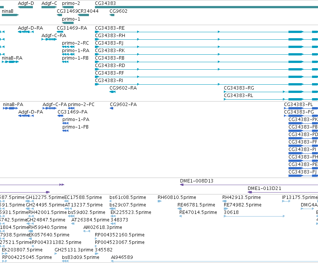
Task: Click the Adgf-D gene label
Action: (26, 3)
